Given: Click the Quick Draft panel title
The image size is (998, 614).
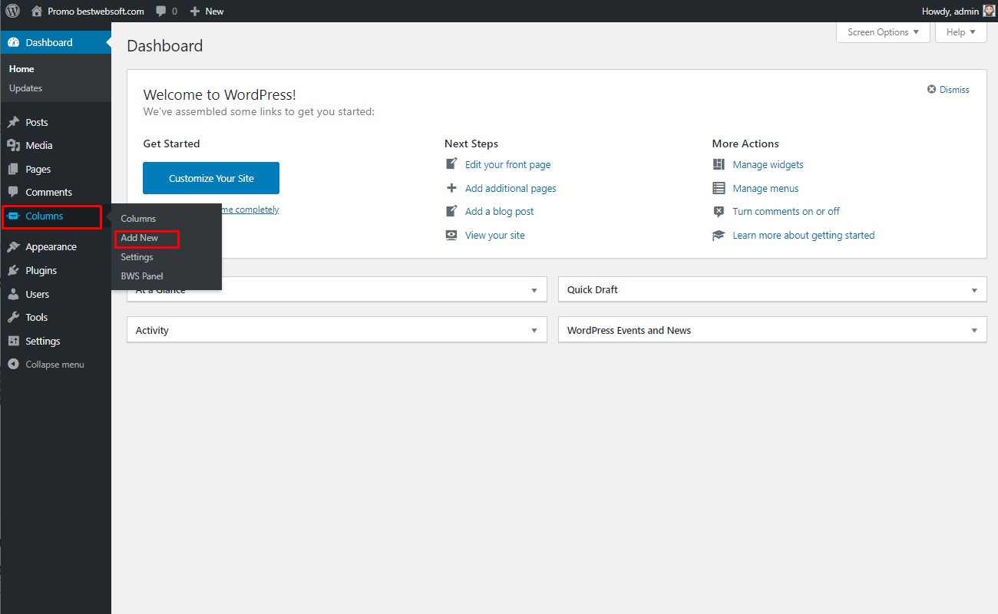Looking at the screenshot, I should [593, 290].
